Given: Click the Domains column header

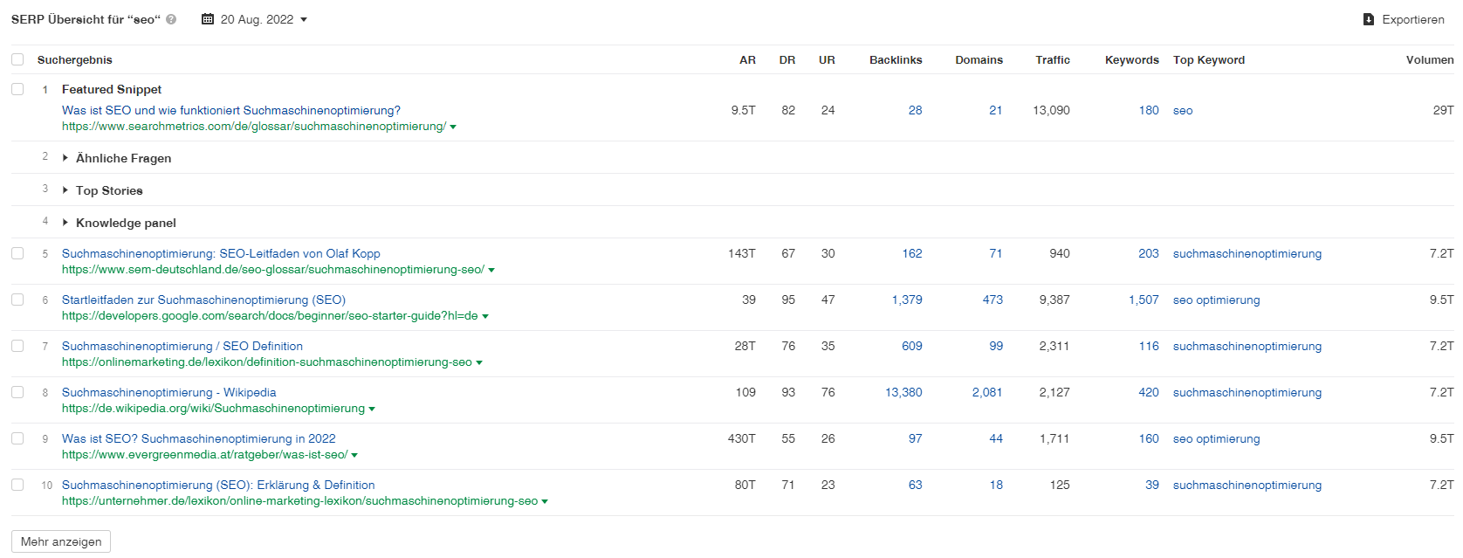Looking at the screenshot, I should 979,59.
